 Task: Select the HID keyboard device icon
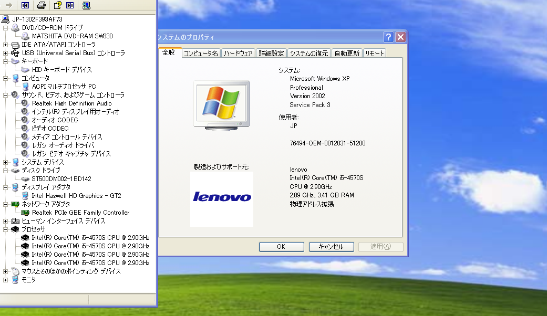(x=25, y=70)
